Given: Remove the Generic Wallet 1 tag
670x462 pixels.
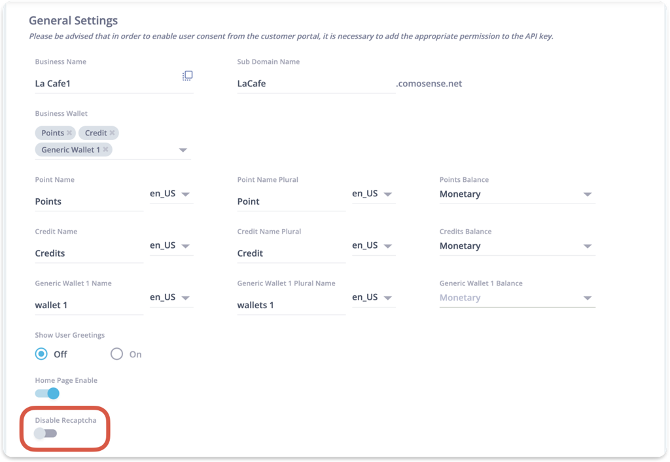Looking at the screenshot, I should click(x=105, y=150).
